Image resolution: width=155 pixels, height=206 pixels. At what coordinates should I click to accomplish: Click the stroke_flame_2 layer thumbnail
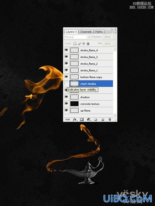click(x=74, y=64)
